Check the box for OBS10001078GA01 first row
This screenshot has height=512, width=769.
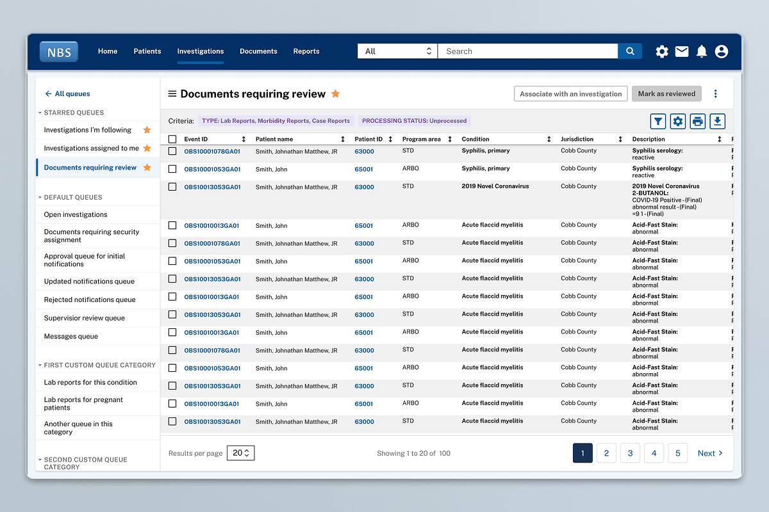pos(172,151)
